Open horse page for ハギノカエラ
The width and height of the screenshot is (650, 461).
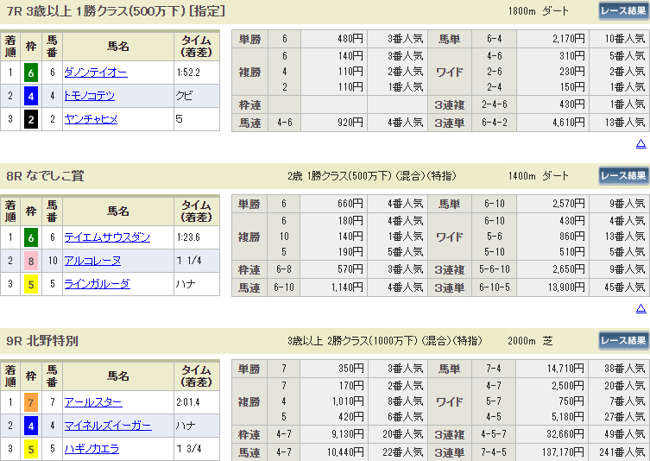pyautogui.click(x=92, y=449)
